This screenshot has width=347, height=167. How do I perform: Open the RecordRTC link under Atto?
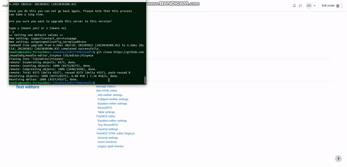[105, 108]
